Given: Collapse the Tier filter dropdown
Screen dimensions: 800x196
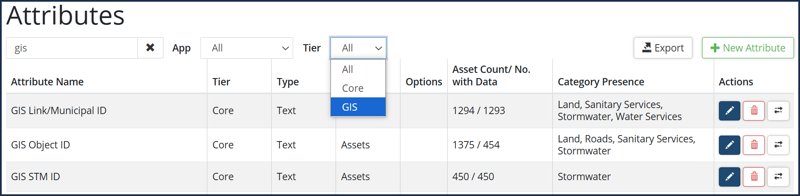Looking at the screenshot, I should click(358, 48).
